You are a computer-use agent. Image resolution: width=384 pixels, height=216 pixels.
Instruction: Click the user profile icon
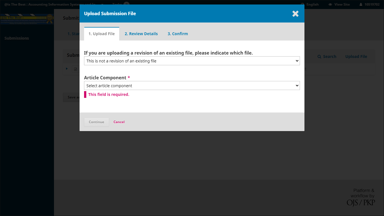point(361,4)
